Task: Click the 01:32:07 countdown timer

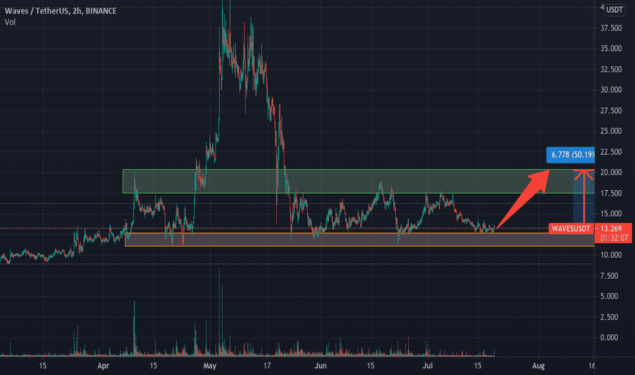Action: click(615, 238)
